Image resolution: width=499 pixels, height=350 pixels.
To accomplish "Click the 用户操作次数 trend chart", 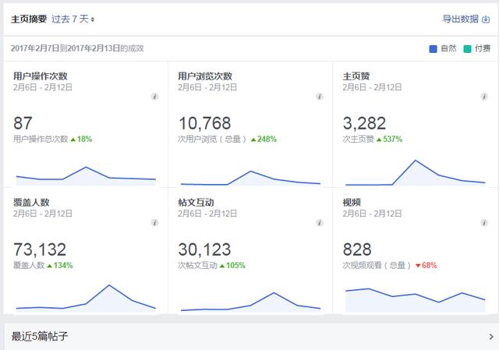I will (x=86, y=176).
